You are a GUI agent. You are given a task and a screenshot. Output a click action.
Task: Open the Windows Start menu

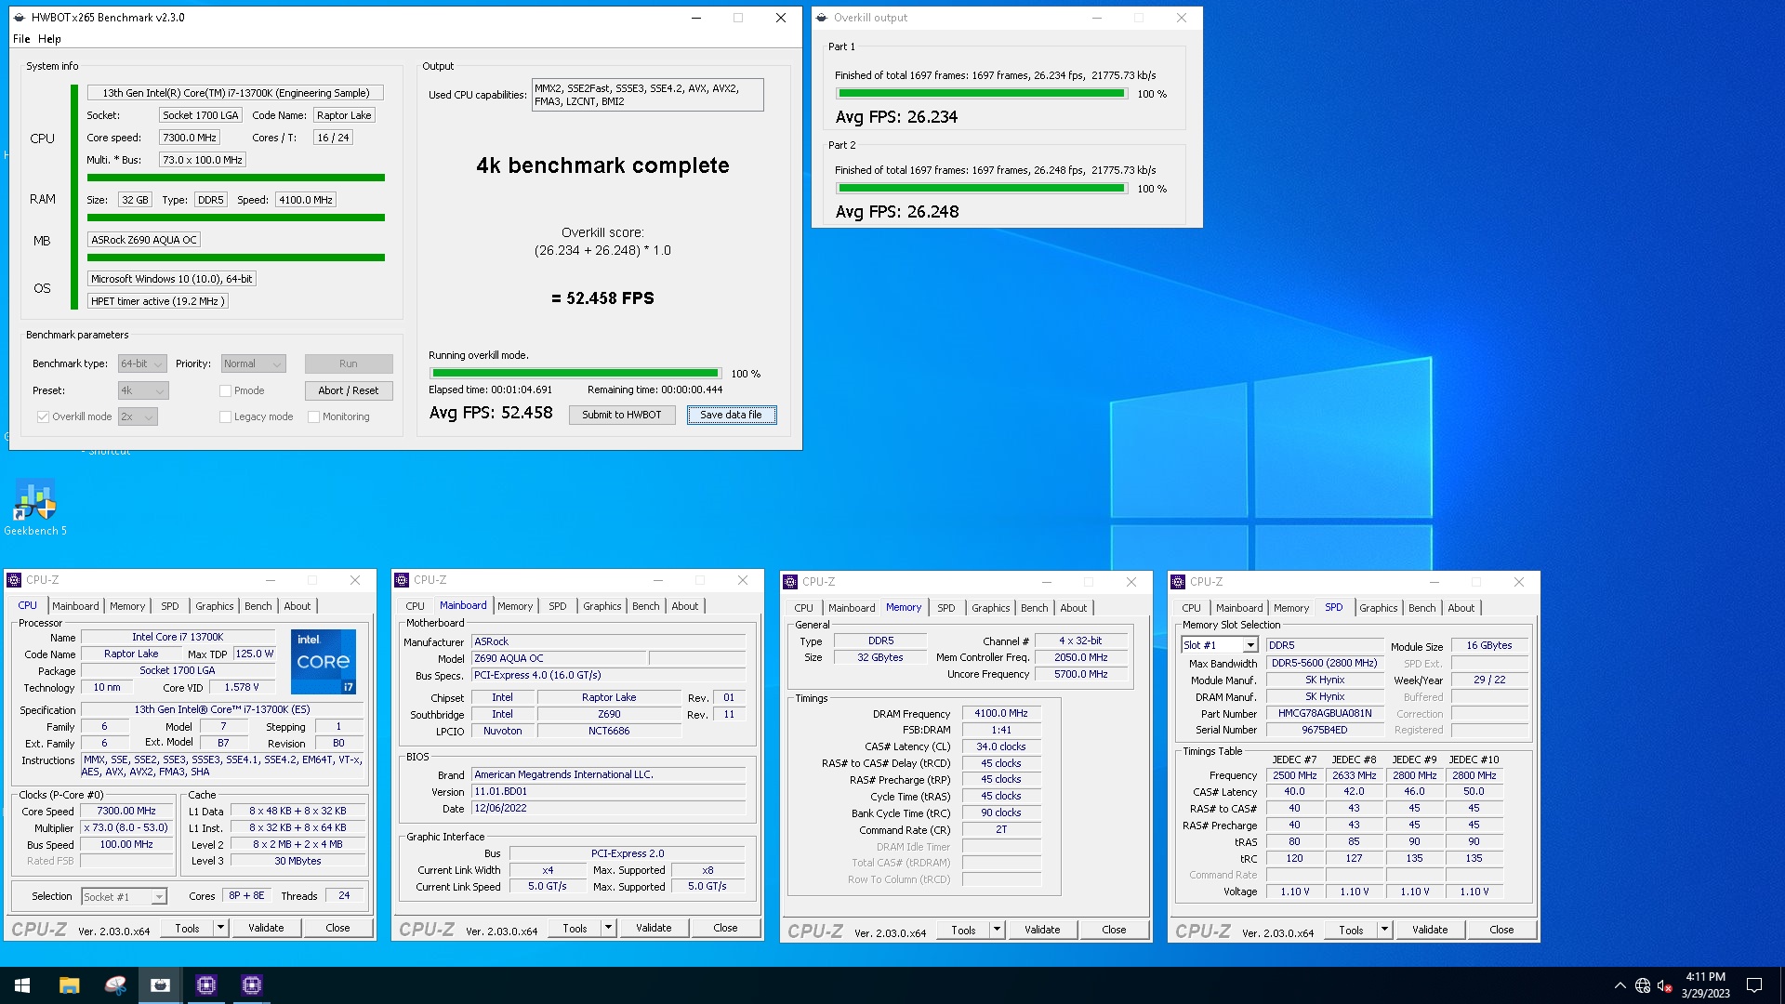pyautogui.click(x=22, y=984)
